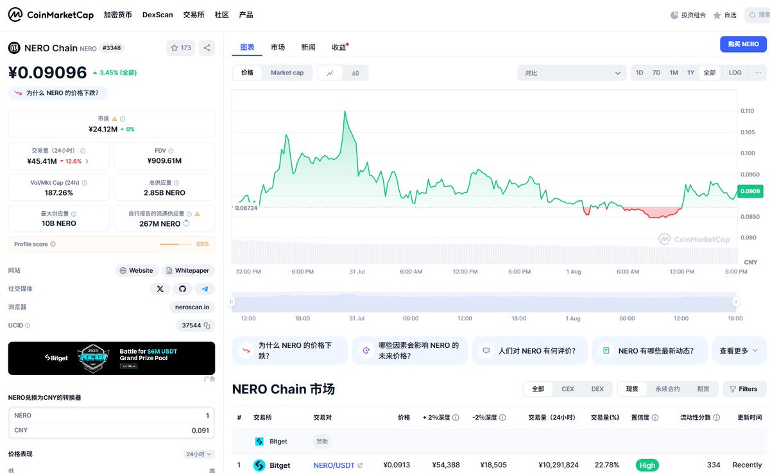Switch to the candlestick chart icon
The image size is (770, 473).
click(x=355, y=73)
